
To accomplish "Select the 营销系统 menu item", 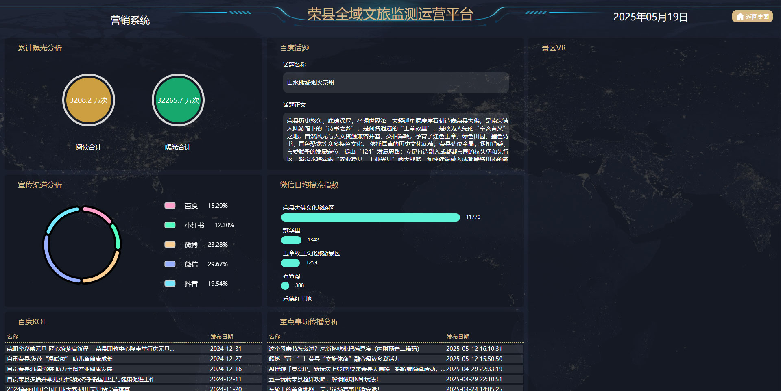I will [x=131, y=20].
